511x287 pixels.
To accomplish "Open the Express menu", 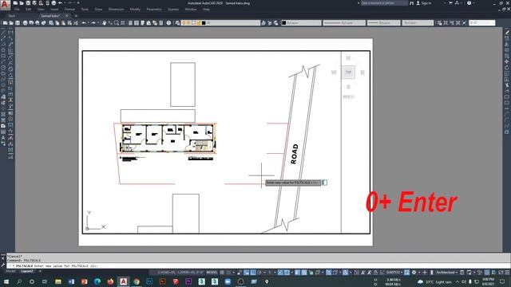I will pos(173,10).
